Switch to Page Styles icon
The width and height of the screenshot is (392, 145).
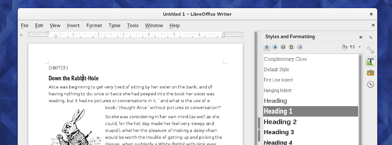[291, 47]
